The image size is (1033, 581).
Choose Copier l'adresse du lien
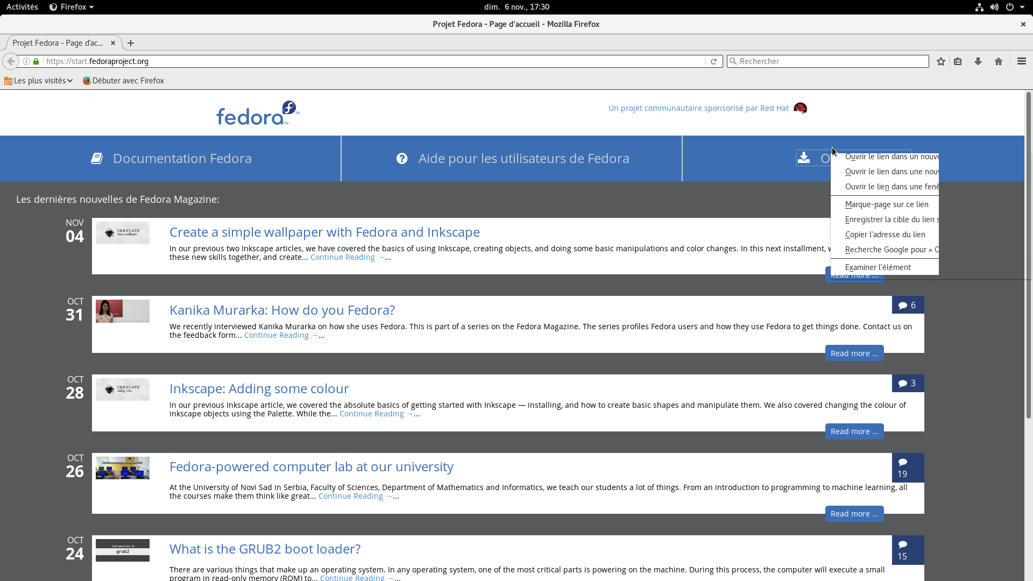[x=885, y=235]
